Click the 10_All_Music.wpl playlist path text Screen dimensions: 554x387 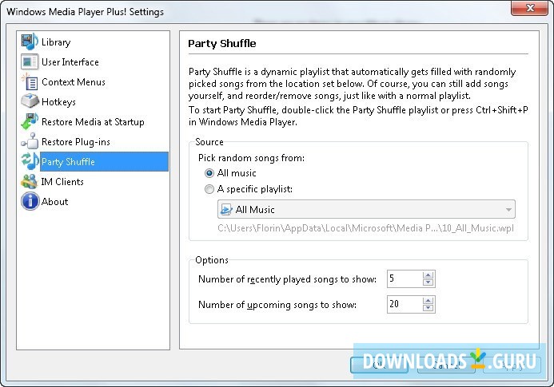365,228
